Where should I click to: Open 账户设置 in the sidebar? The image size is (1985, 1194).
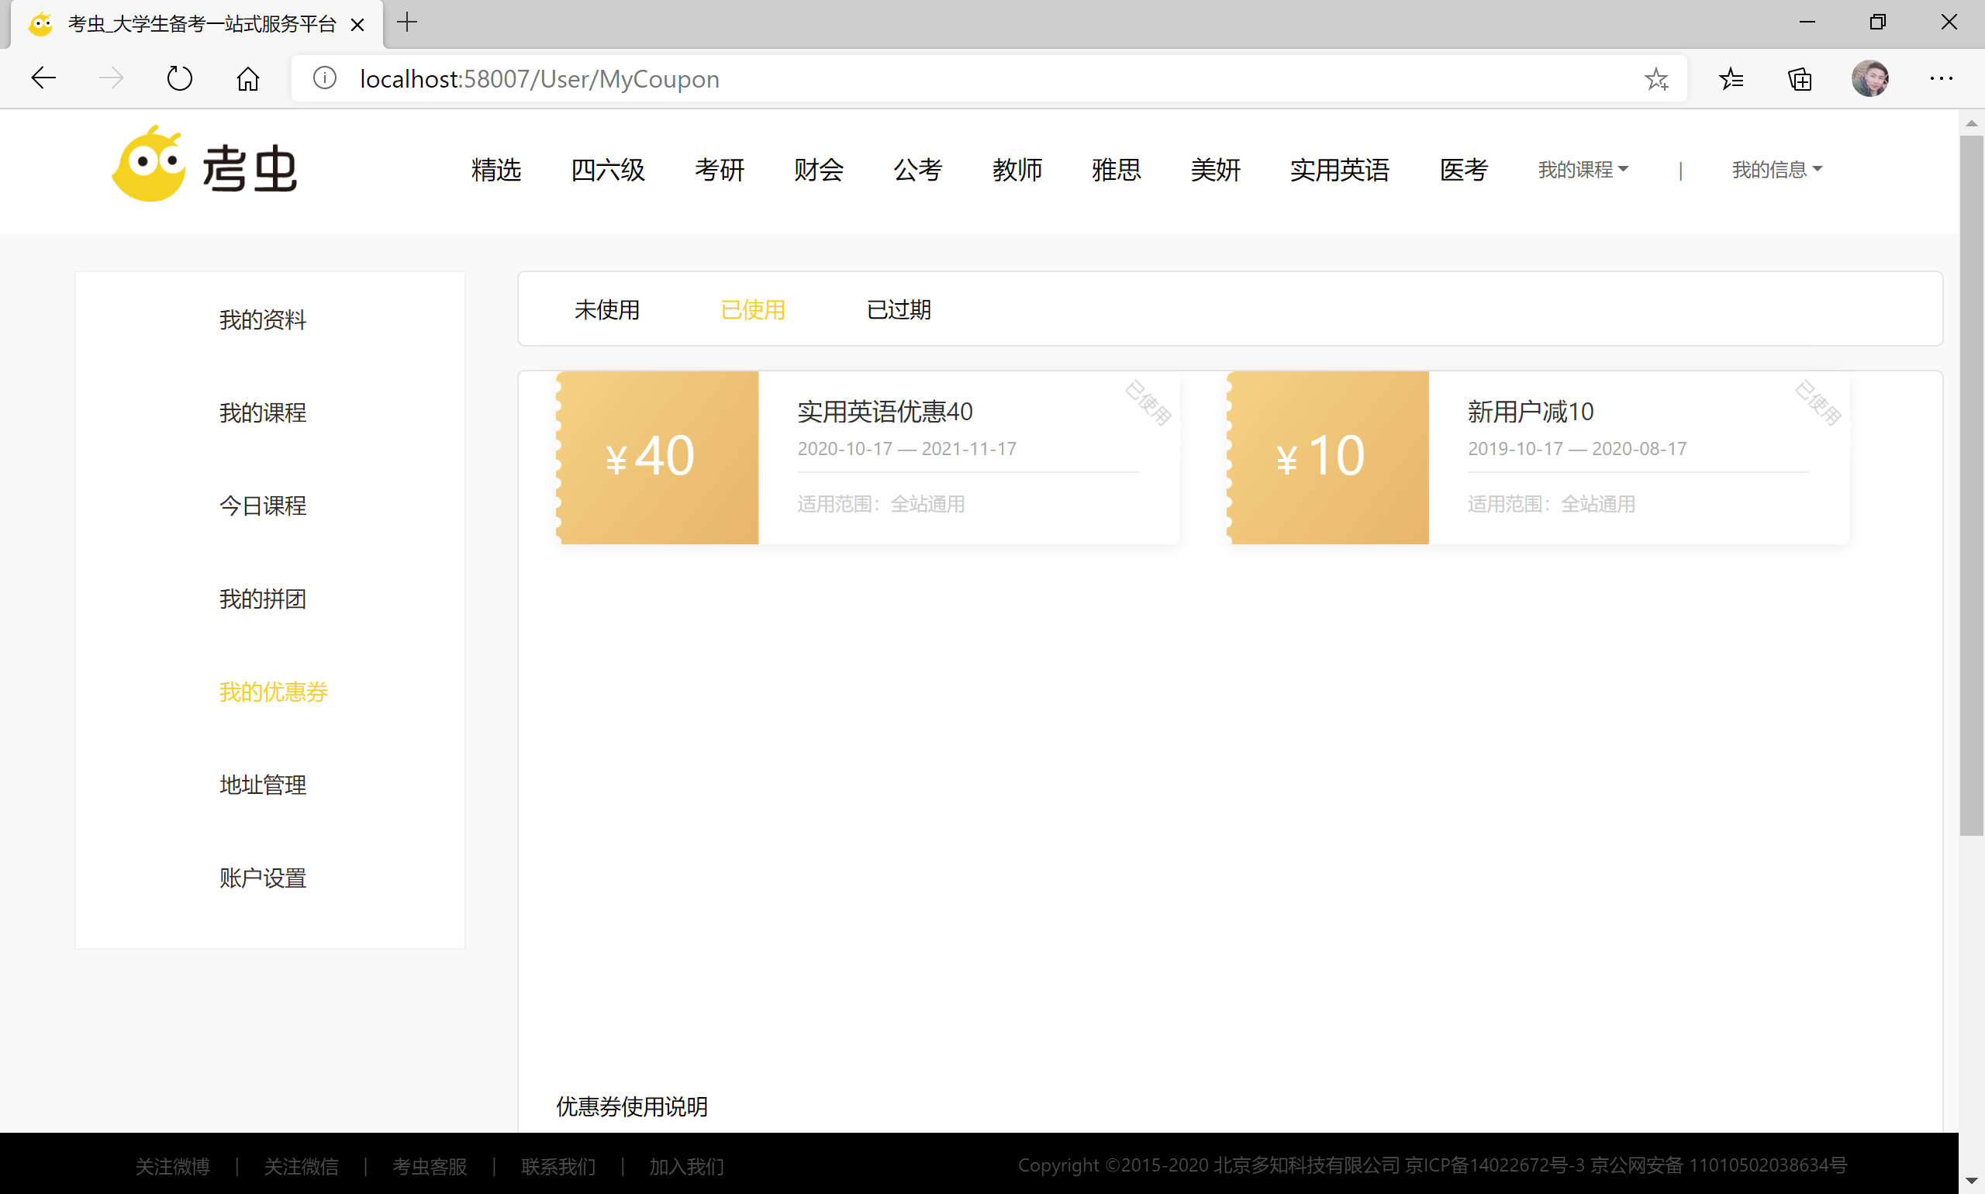[x=262, y=878]
